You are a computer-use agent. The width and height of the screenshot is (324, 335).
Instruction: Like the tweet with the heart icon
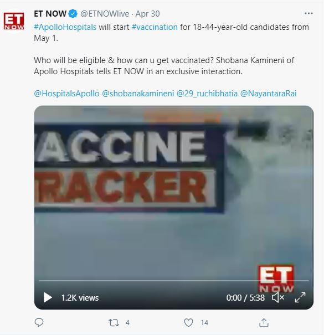[x=188, y=322]
